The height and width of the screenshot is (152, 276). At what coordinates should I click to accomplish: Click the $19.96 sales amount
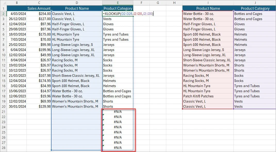click(39, 96)
